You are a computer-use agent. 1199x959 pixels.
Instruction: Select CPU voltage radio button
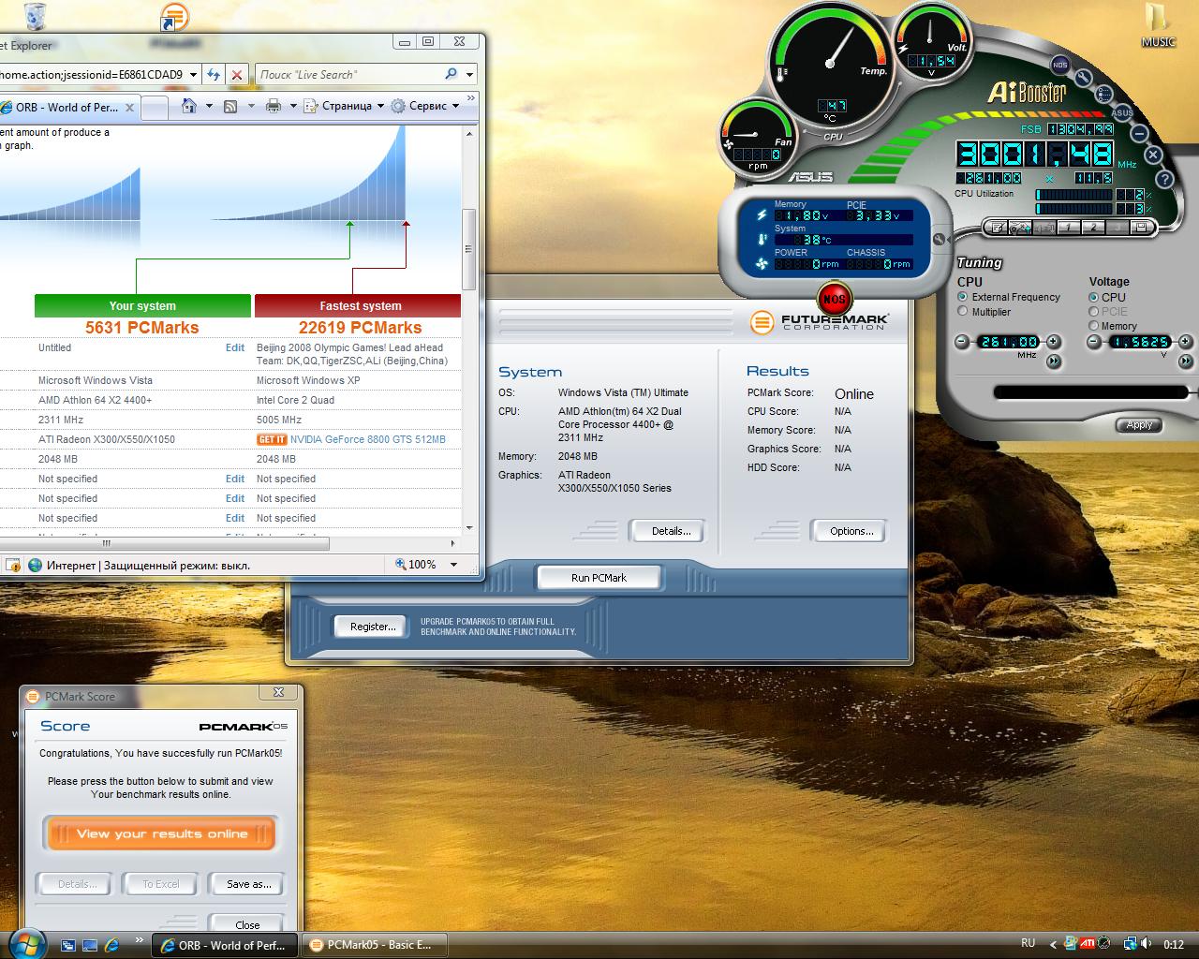(x=1093, y=297)
